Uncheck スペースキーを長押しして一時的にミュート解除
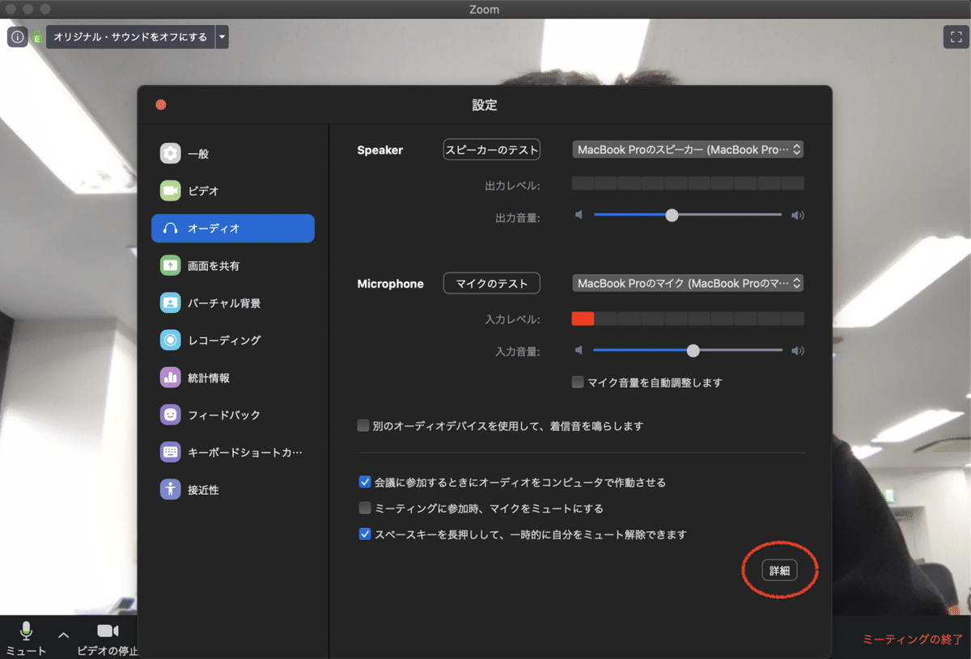This screenshot has width=971, height=659. coord(365,534)
